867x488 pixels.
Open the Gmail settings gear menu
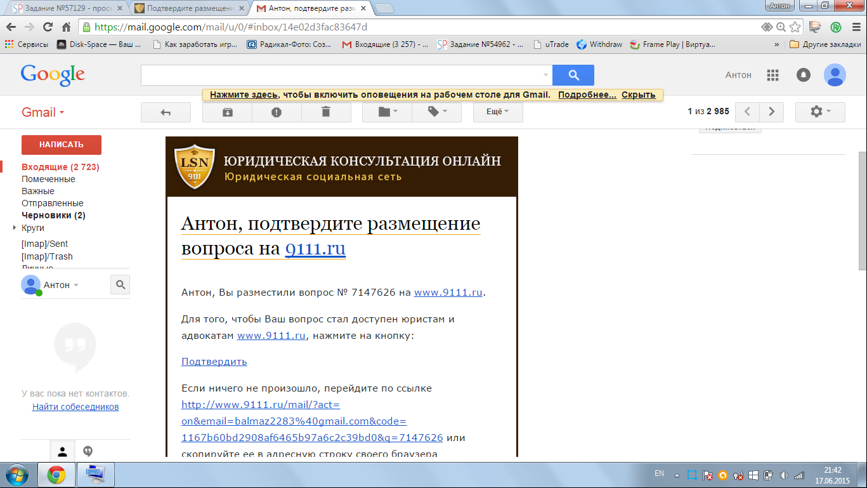[x=820, y=112]
